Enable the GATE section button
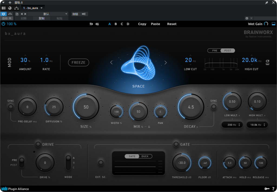This screenshot has height=192, width=277. click(176, 144)
